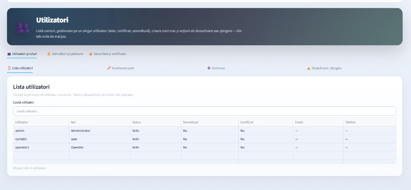Viewport: 411px width, 190px height.
Task: Click the warning icon beside Dezactivare / ștergere
Action: (x=309, y=68)
